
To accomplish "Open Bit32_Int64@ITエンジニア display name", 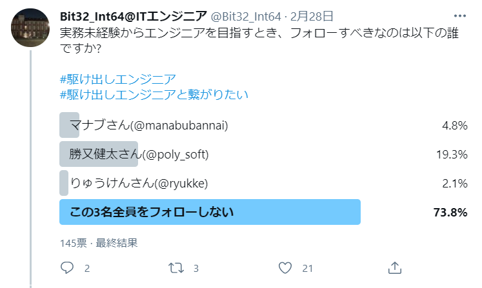I will 134,16.
